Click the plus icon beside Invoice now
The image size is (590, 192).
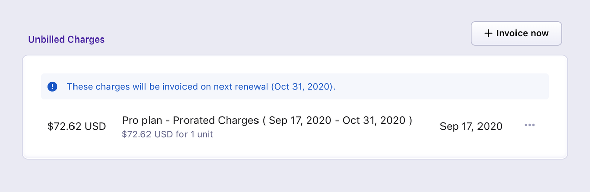488,33
